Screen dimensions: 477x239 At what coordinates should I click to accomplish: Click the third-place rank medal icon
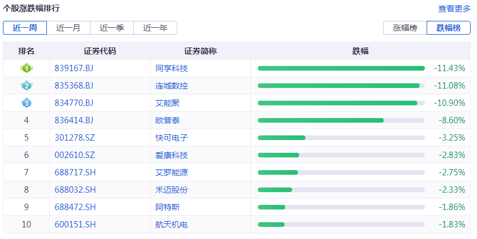(26, 103)
